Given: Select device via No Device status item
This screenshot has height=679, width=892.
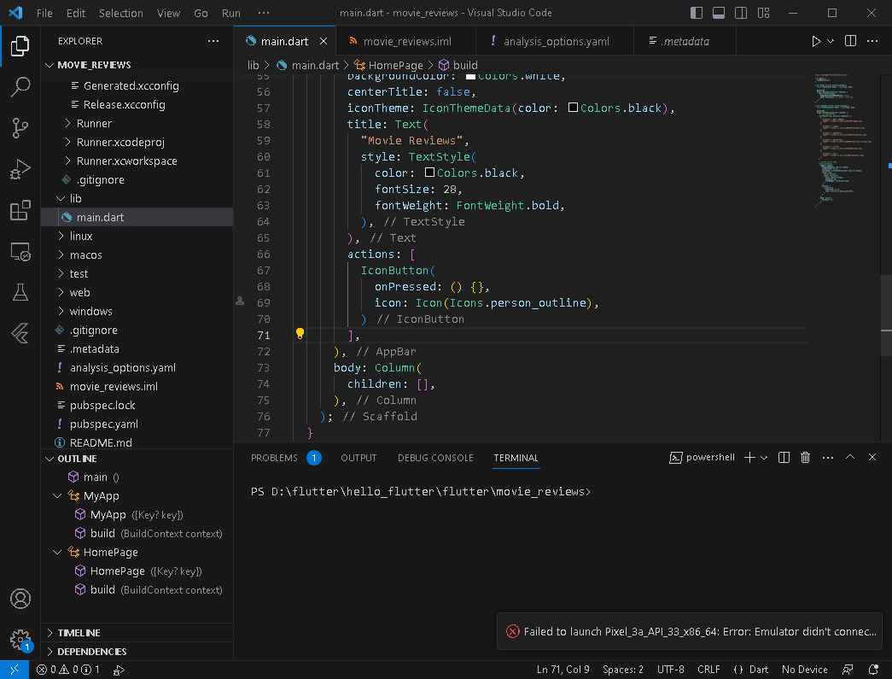Looking at the screenshot, I should coord(804,670).
